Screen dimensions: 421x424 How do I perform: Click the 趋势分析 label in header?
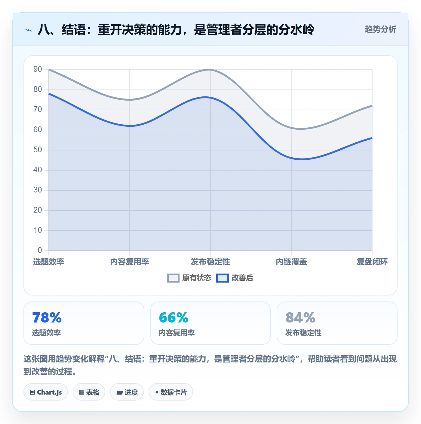[380, 29]
